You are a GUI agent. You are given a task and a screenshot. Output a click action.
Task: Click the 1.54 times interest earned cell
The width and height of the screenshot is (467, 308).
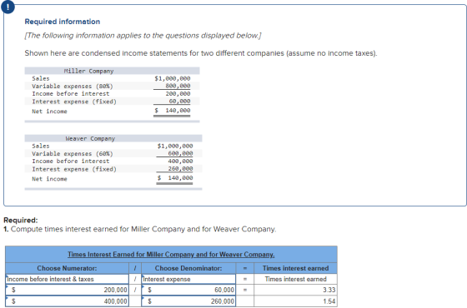pyautogui.click(x=295, y=301)
